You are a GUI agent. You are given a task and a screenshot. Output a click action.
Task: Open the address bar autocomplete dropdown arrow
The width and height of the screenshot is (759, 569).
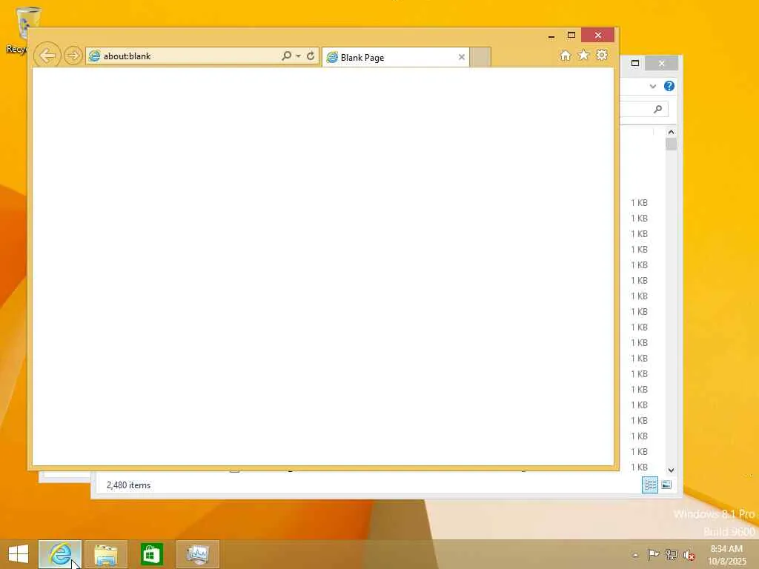pos(298,56)
